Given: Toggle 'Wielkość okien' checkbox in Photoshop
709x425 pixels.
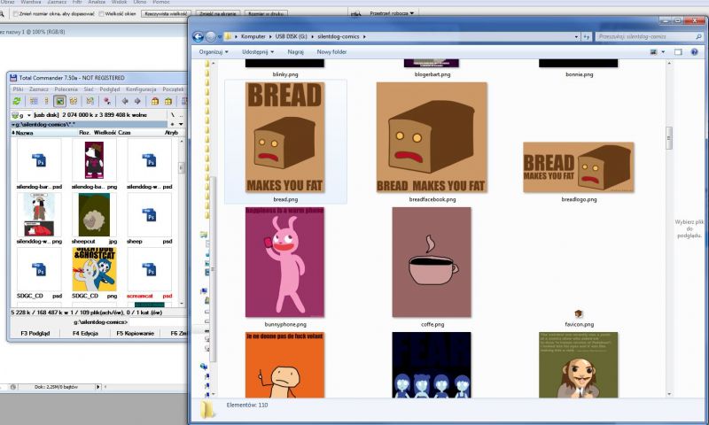Looking at the screenshot, I should click(101, 13).
